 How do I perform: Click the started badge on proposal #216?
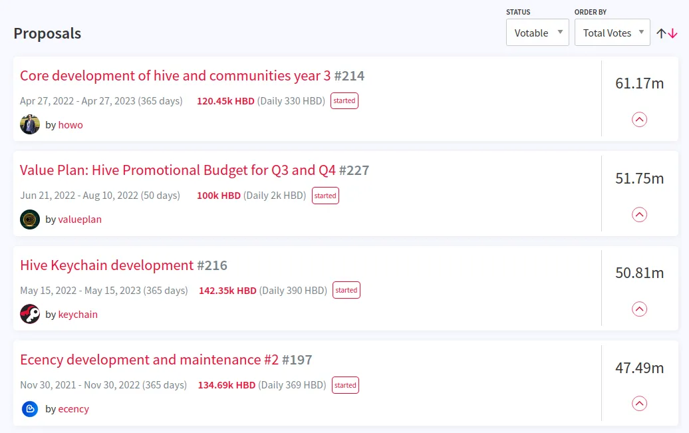coord(346,290)
